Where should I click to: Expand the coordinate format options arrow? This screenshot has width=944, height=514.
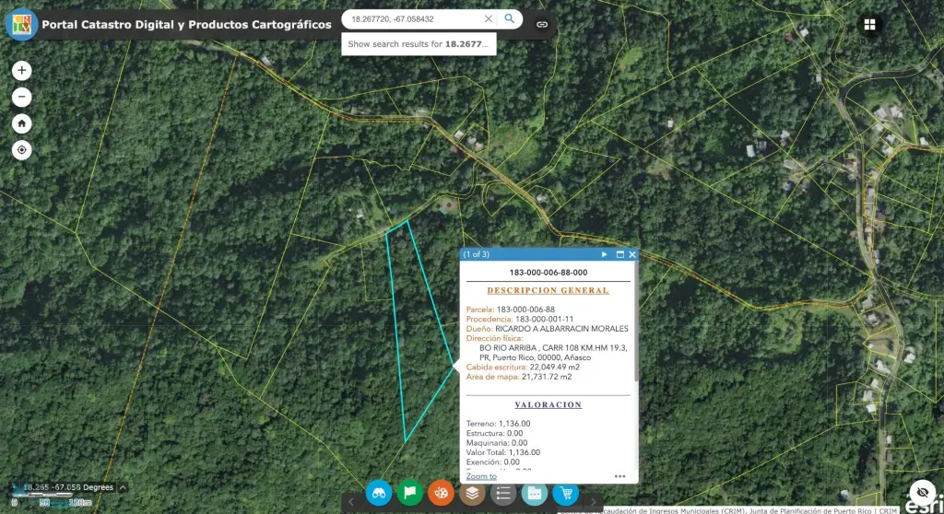[x=123, y=487]
